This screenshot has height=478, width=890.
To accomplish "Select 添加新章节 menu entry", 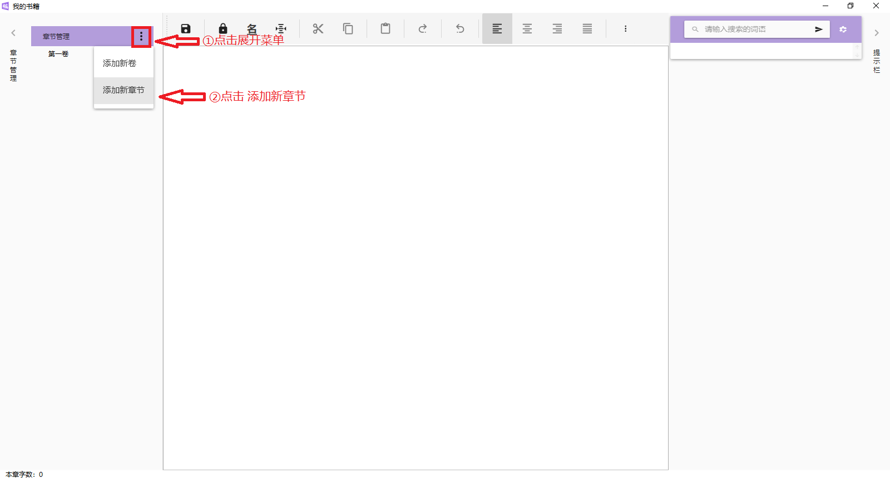I will [x=123, y=90].
